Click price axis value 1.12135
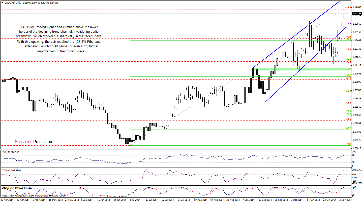 (x=356, y=49)
